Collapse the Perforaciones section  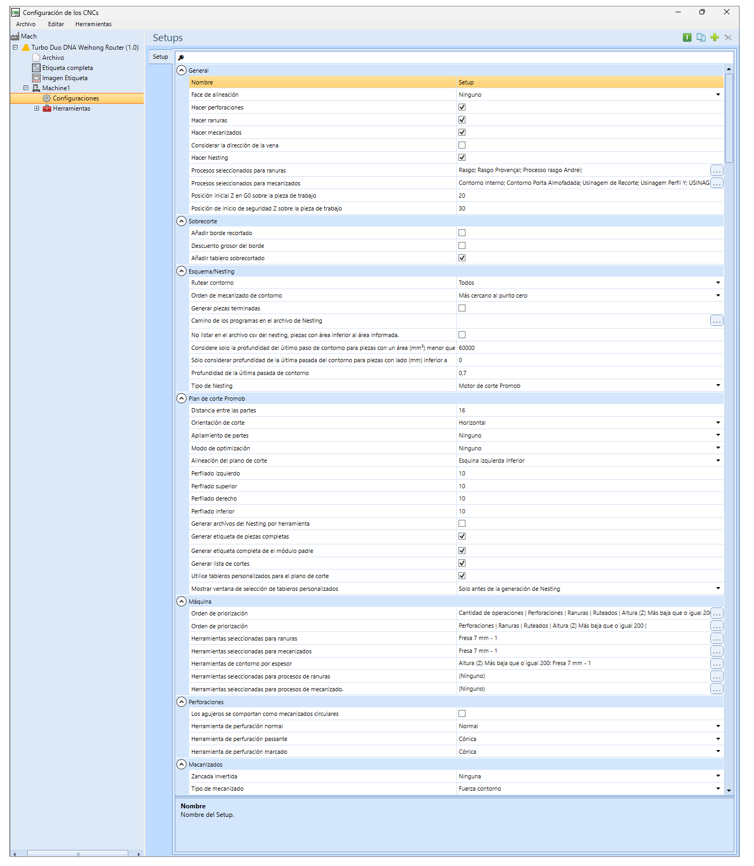(182, 702)
